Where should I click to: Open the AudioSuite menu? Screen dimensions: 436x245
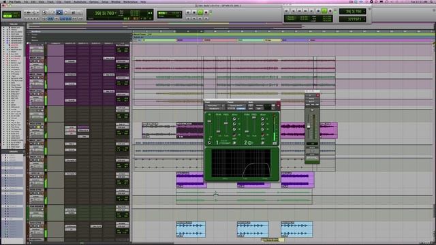[80, 1]
